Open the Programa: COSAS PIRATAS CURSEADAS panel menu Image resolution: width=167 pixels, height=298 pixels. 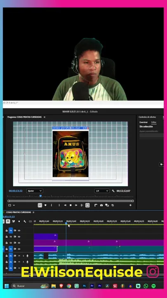click(45, 117)
